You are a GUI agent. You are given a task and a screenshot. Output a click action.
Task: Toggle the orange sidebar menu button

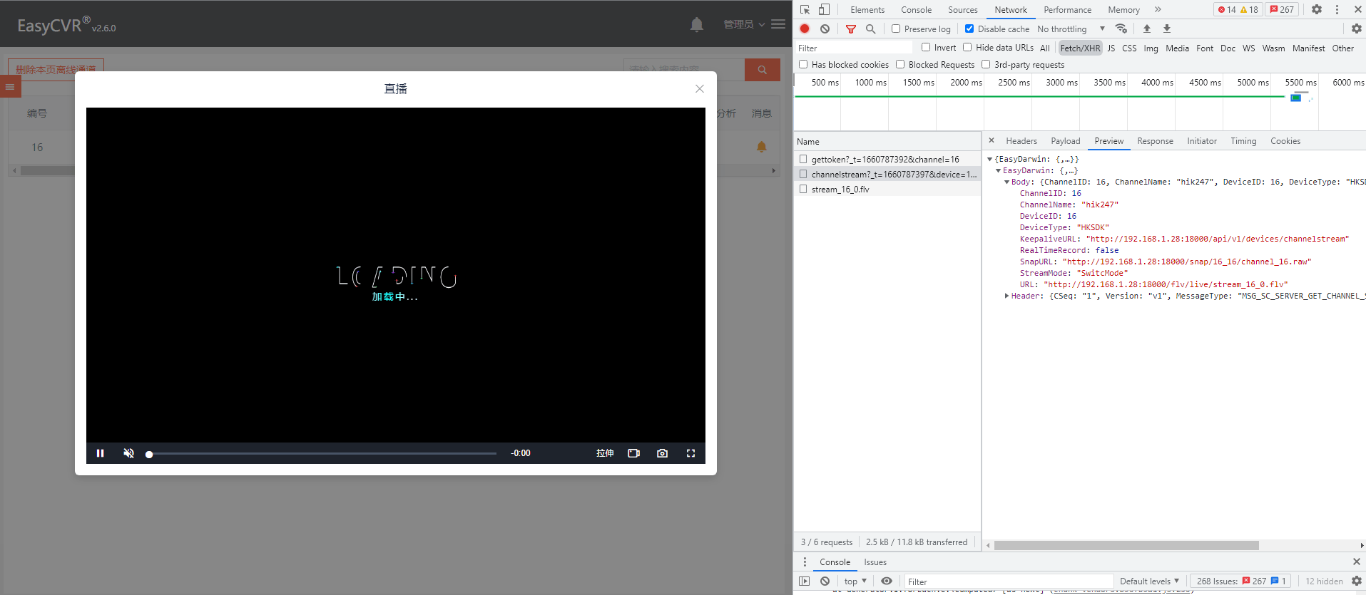coord(10,87)
